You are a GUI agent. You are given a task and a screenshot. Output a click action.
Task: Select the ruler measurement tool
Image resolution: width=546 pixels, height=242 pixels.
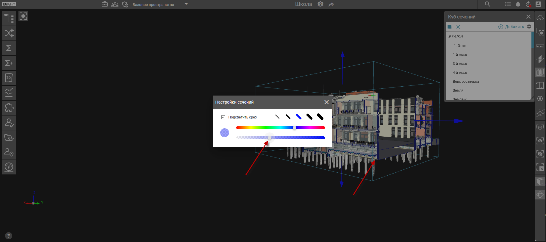[x=540, y=46]
